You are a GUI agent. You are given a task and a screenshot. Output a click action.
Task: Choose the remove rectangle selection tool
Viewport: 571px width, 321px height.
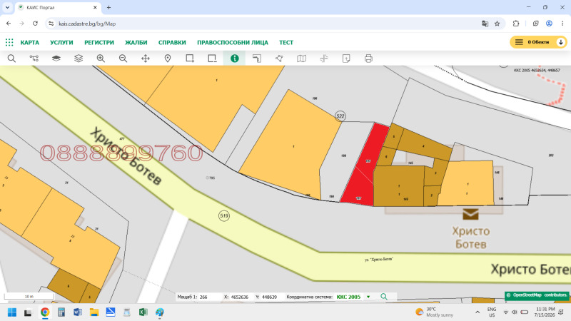(212, 58)
